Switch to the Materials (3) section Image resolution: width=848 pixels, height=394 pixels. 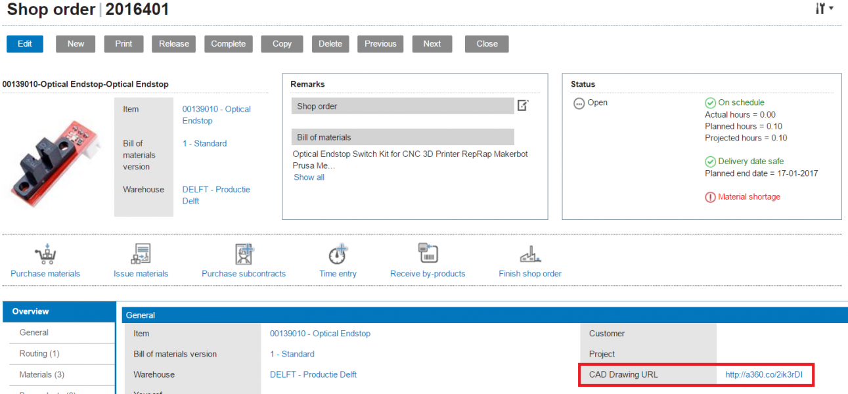41,374
